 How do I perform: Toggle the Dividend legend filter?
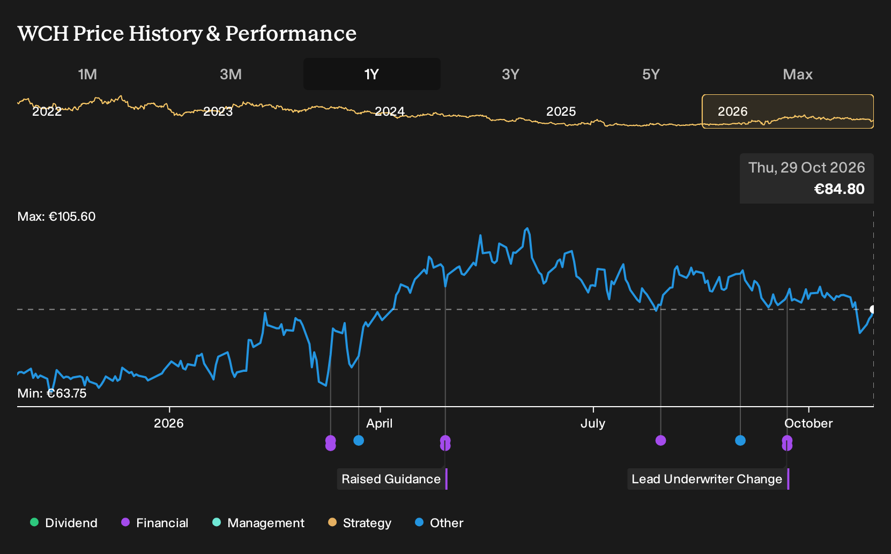[x=64, y=523]
